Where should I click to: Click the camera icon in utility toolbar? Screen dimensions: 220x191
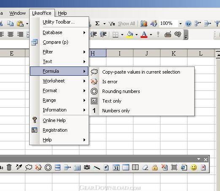(x=87, y=167)
